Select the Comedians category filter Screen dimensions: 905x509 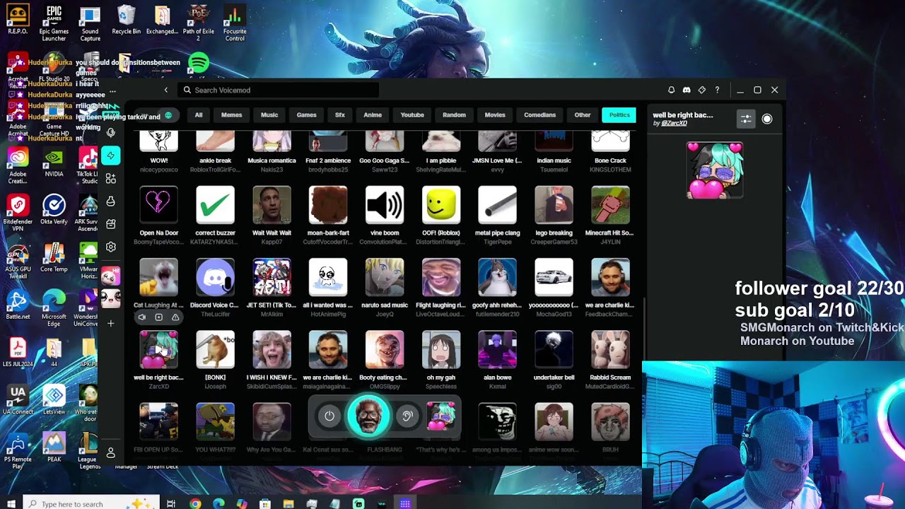click(539, 115)
